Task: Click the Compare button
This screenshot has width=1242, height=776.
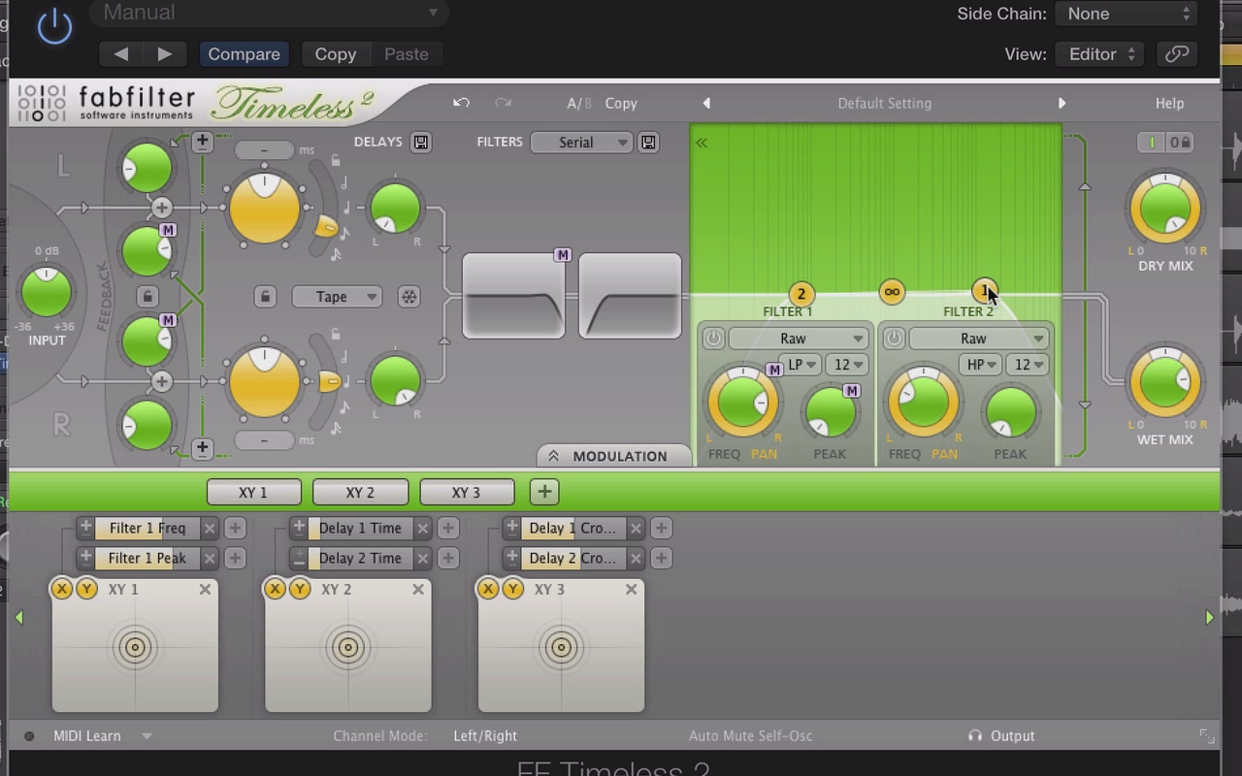Action: click(244, 54)
